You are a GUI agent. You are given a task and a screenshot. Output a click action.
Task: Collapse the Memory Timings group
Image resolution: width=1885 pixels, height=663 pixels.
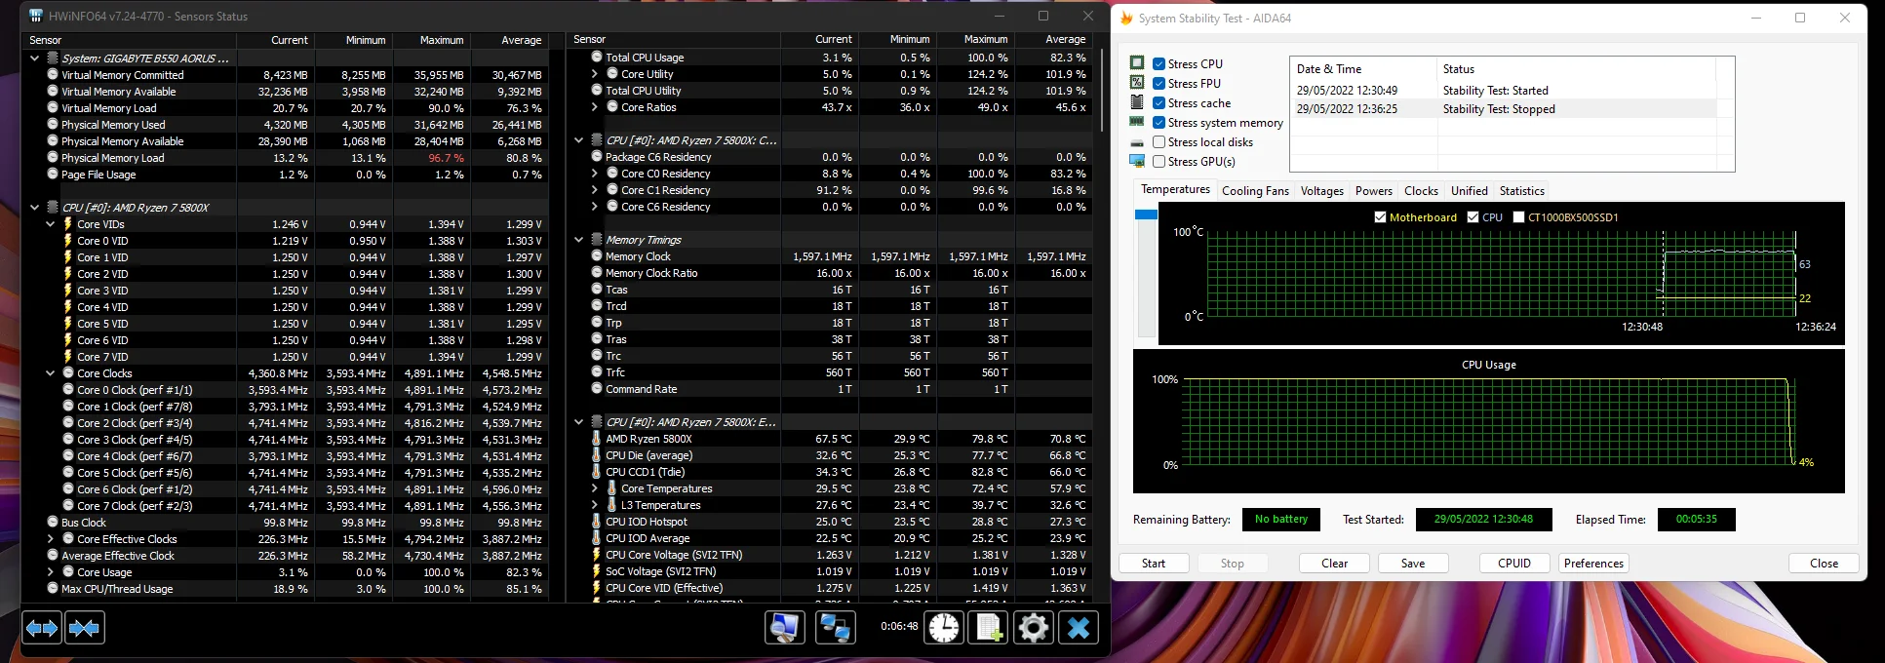[579, 240]
